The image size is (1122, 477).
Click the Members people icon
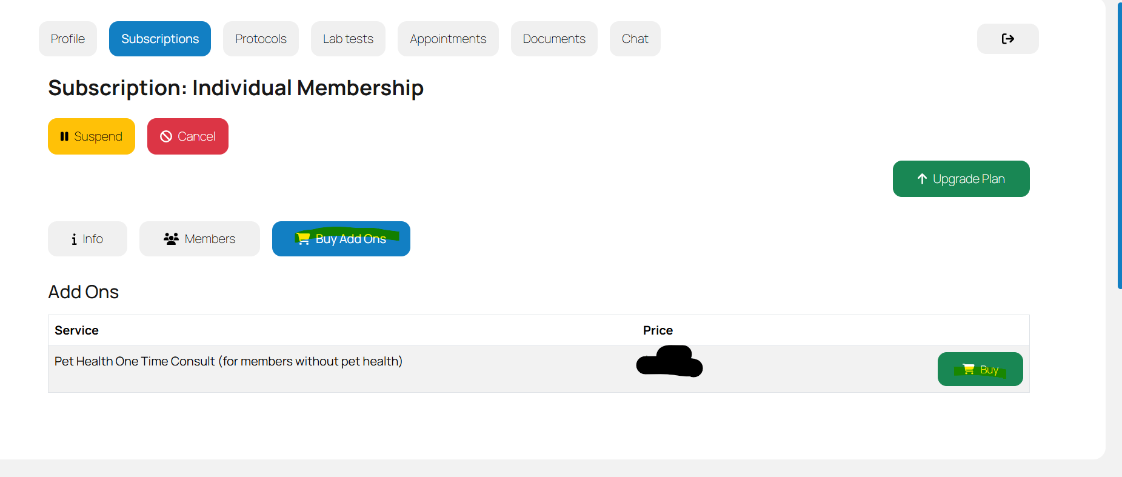tap(171, 239)
